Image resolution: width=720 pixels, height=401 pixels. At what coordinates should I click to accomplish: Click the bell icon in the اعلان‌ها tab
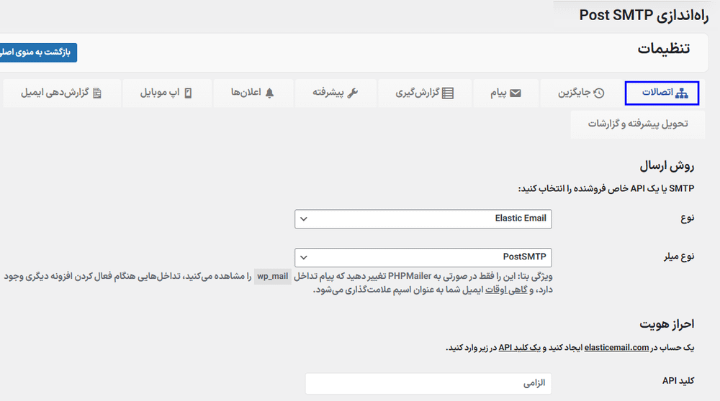(269, 93)
